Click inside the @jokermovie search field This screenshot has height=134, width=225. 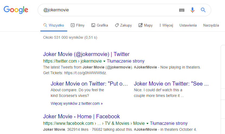coord(108,10)
